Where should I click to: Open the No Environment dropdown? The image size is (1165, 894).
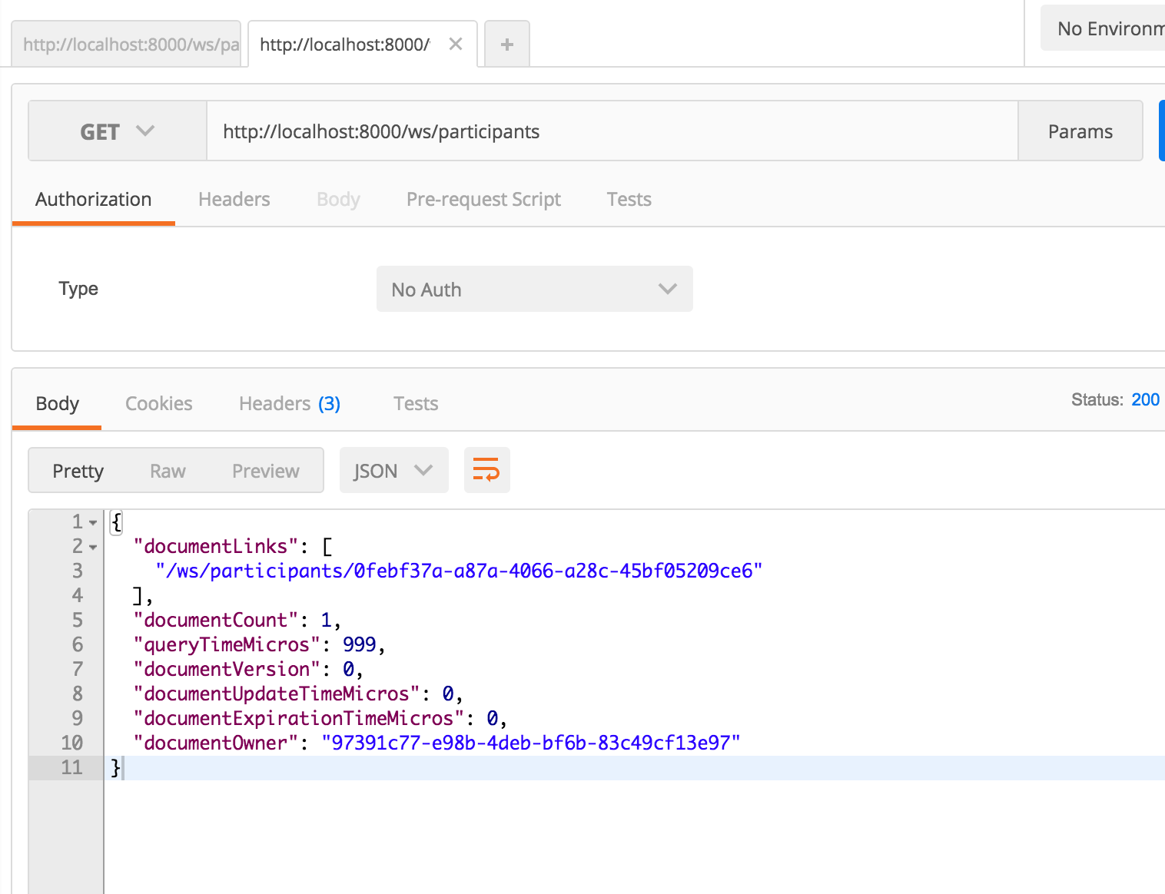pos(1104,28)
